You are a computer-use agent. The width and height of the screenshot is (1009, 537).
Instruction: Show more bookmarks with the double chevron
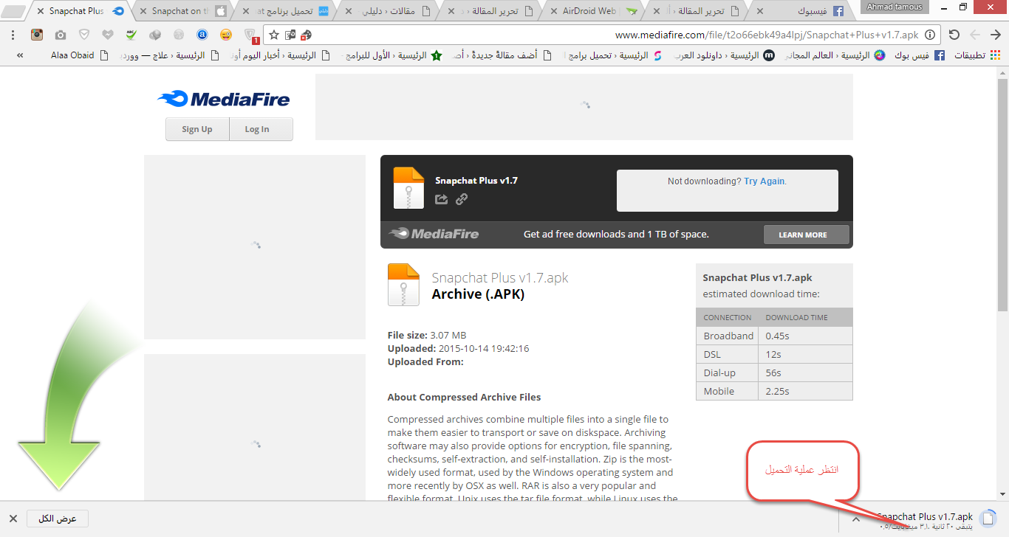[20, 55]
